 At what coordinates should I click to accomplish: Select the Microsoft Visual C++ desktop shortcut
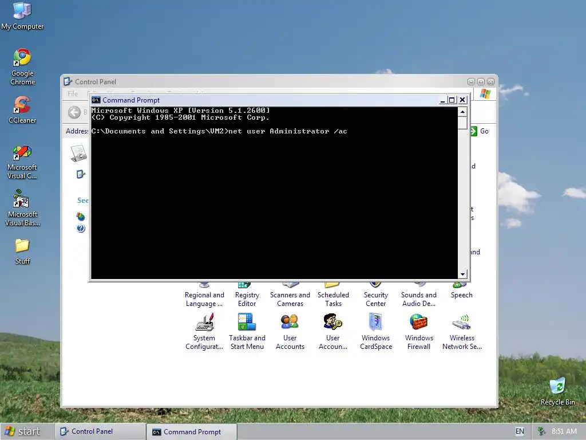(22, 162)
